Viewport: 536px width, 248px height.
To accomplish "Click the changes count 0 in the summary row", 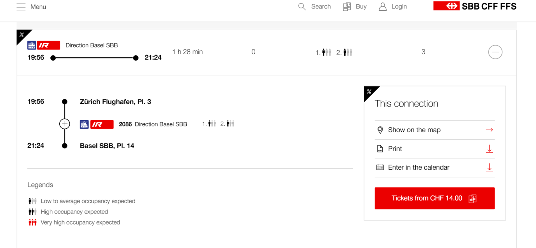I will pyautogui.click(x=253, y=52).
